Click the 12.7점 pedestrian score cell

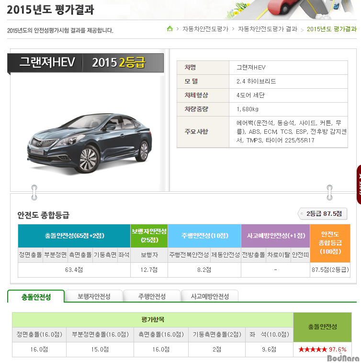coord(149,269)
